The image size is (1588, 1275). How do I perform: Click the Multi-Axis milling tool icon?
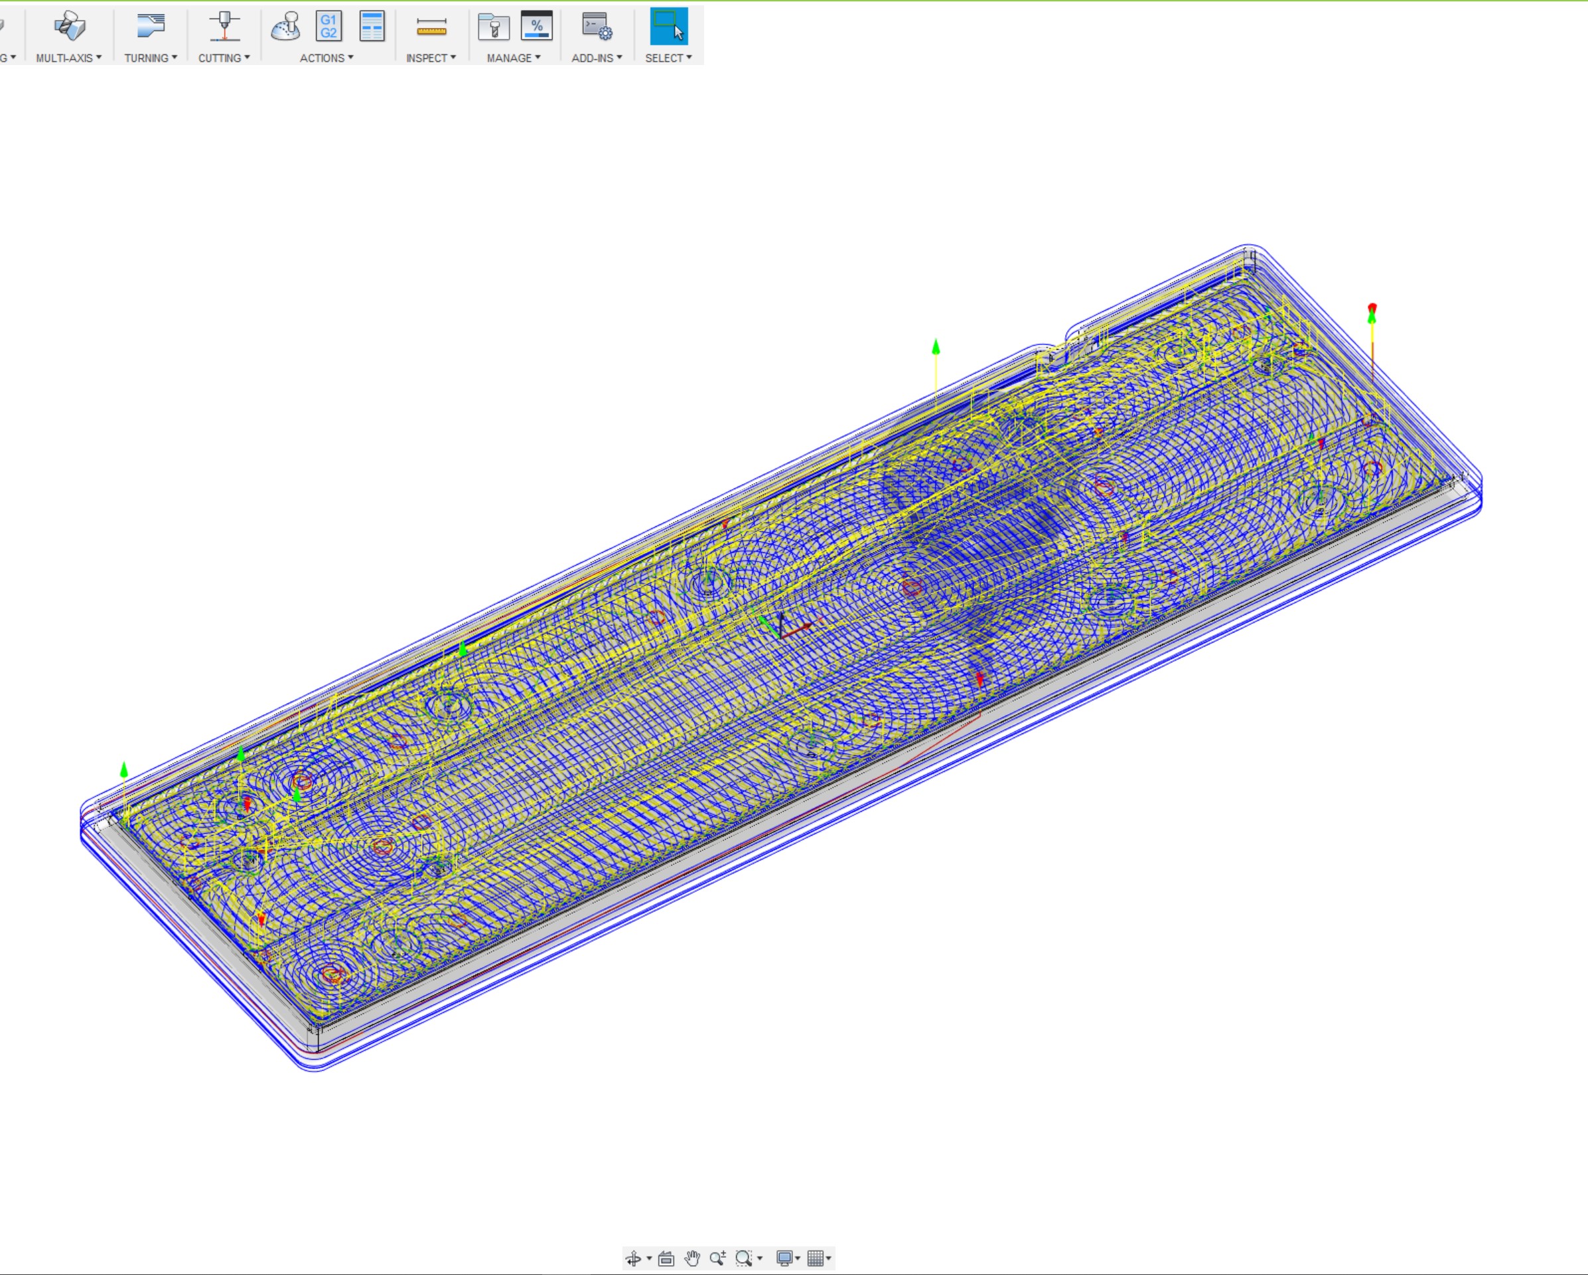click(x=69, y=27)
